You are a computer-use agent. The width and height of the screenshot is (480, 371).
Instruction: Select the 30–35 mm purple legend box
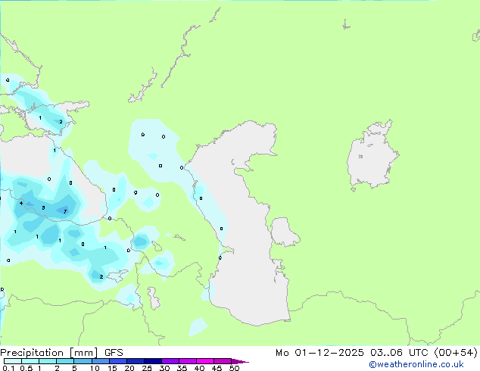click(170, 361)
